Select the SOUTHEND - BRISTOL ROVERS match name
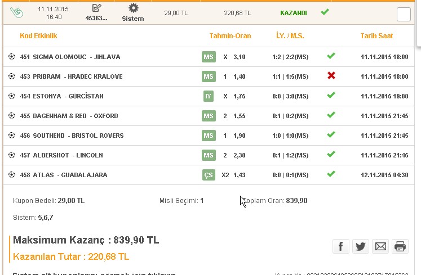This screenshot has width=421, height=275. pyautogui.click(x=78, y=136)
